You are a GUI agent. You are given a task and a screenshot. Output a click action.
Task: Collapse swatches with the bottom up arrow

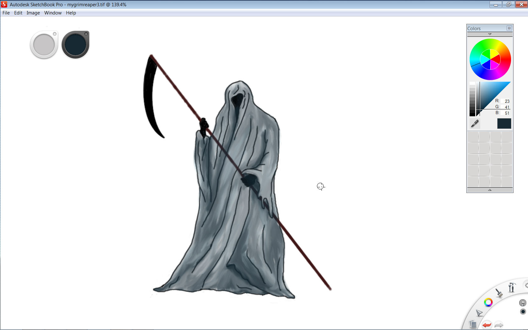coord(490,190)
